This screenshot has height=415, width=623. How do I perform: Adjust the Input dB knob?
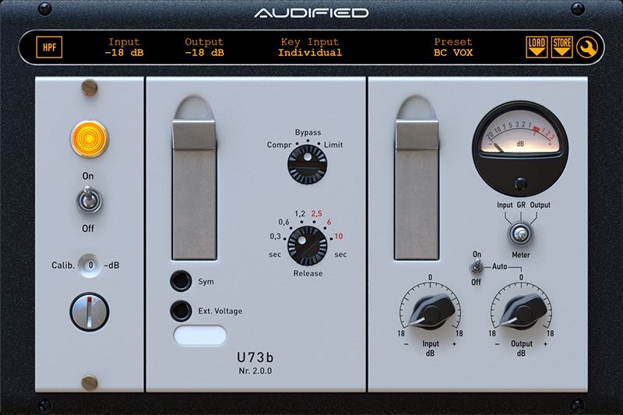(431, 312)
